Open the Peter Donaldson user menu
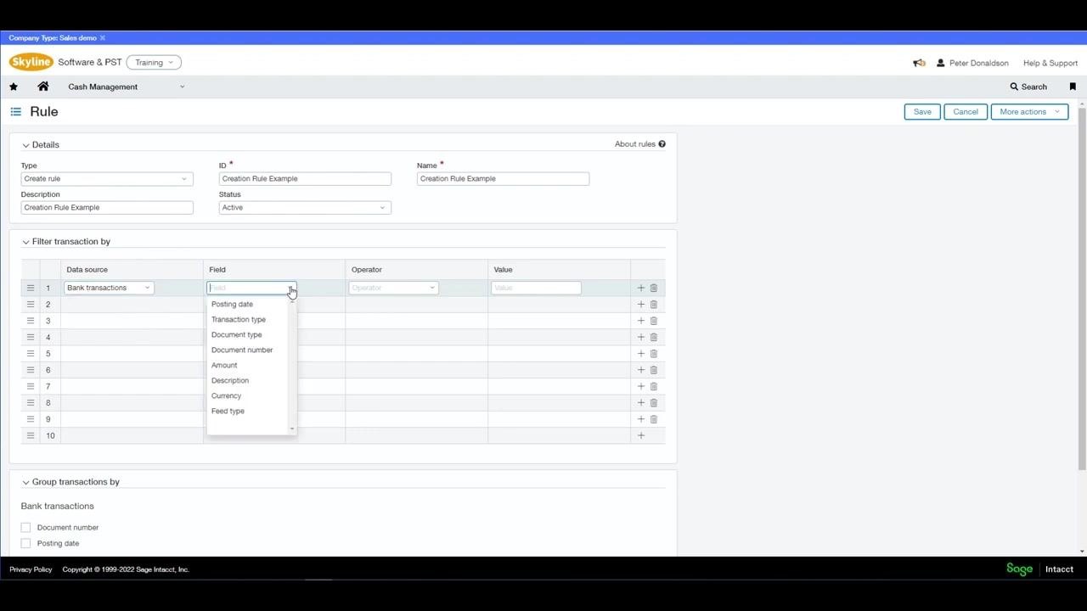The width and height of the screenshot is (1087, 611). pyautogui.click(x=972, y=63)
